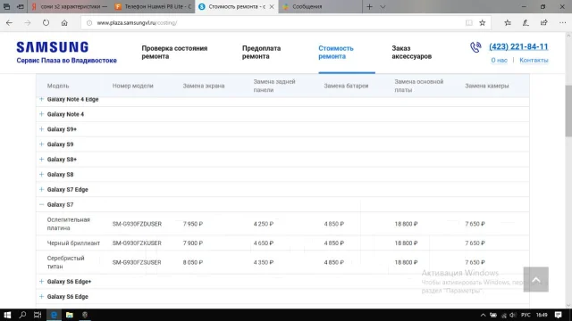Open File Explorer from the taskbar
The width and height of the screenshot is (572, 321).
click(70, 315)
